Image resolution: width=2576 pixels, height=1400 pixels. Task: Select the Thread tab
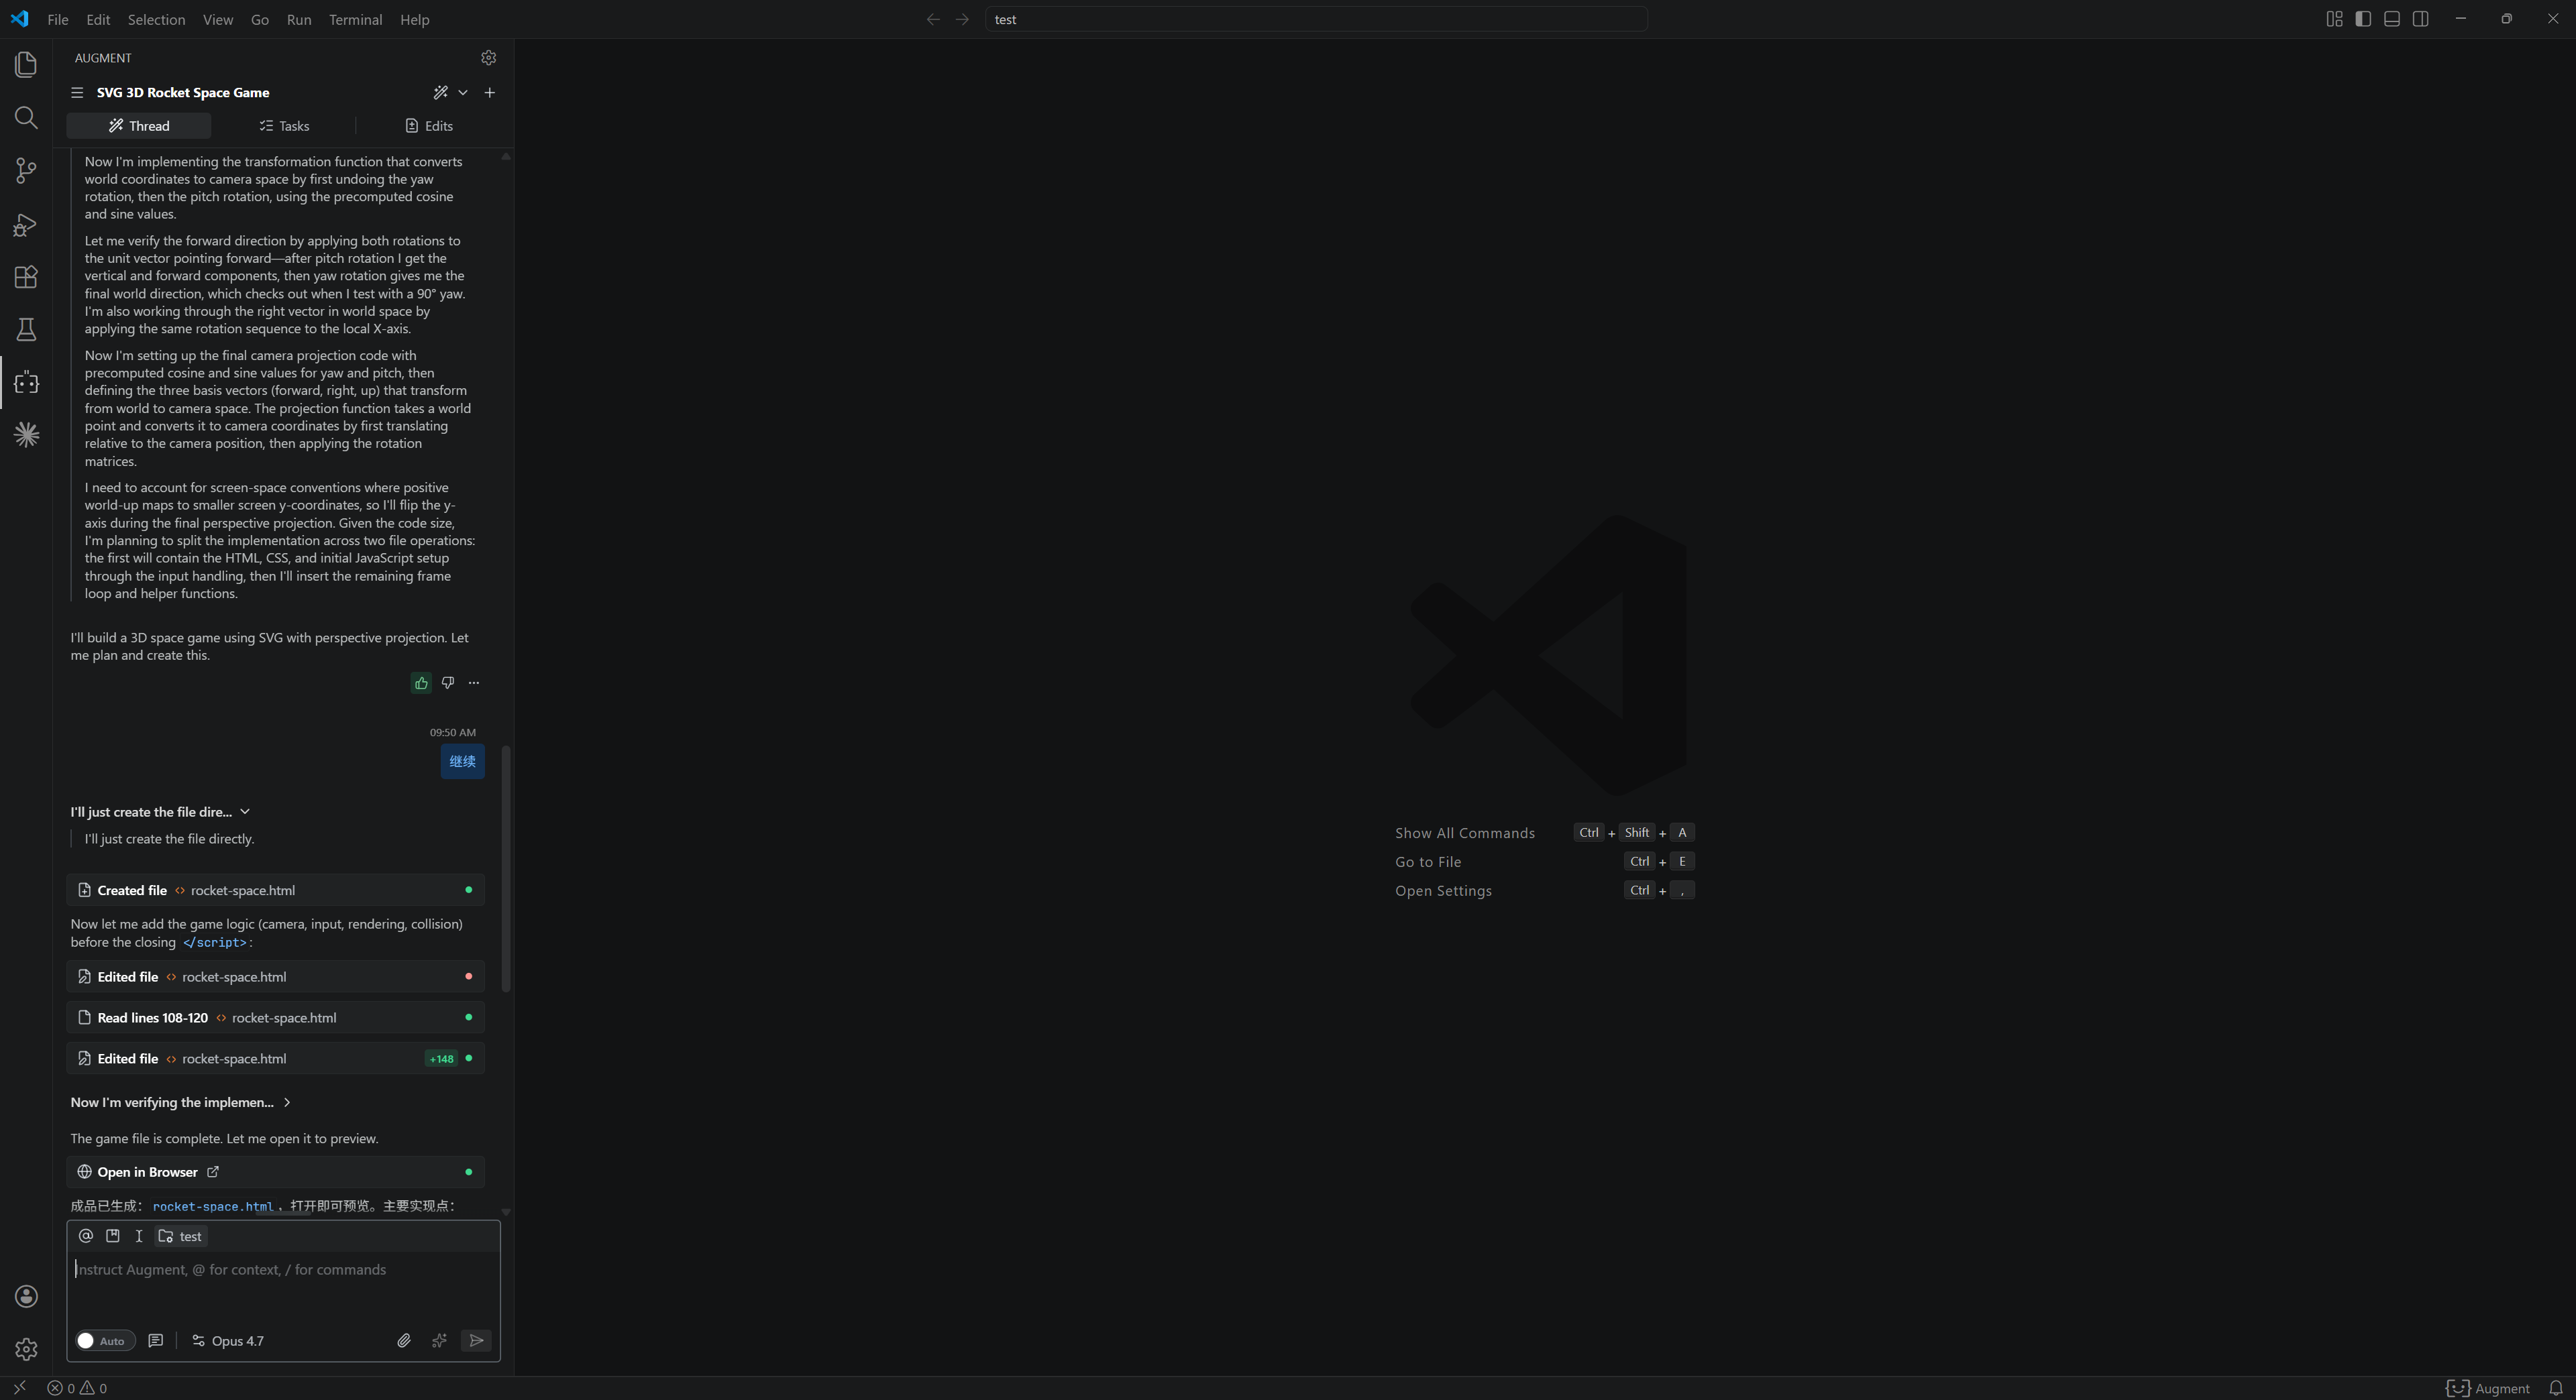coord(139,126)
